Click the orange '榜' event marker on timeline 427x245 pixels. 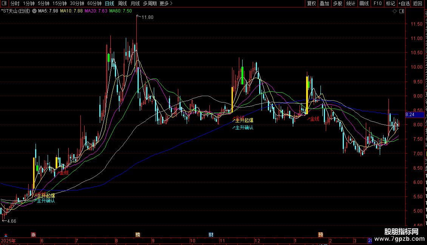[x=138, y=234]
